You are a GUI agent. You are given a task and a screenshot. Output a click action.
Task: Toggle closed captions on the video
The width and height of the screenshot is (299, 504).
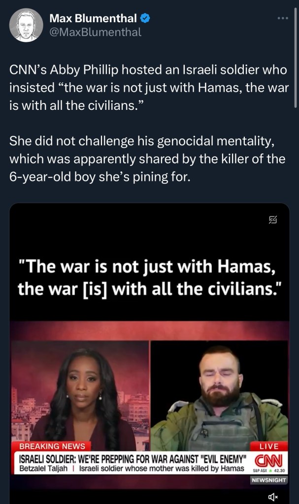(x=273, y=220)
